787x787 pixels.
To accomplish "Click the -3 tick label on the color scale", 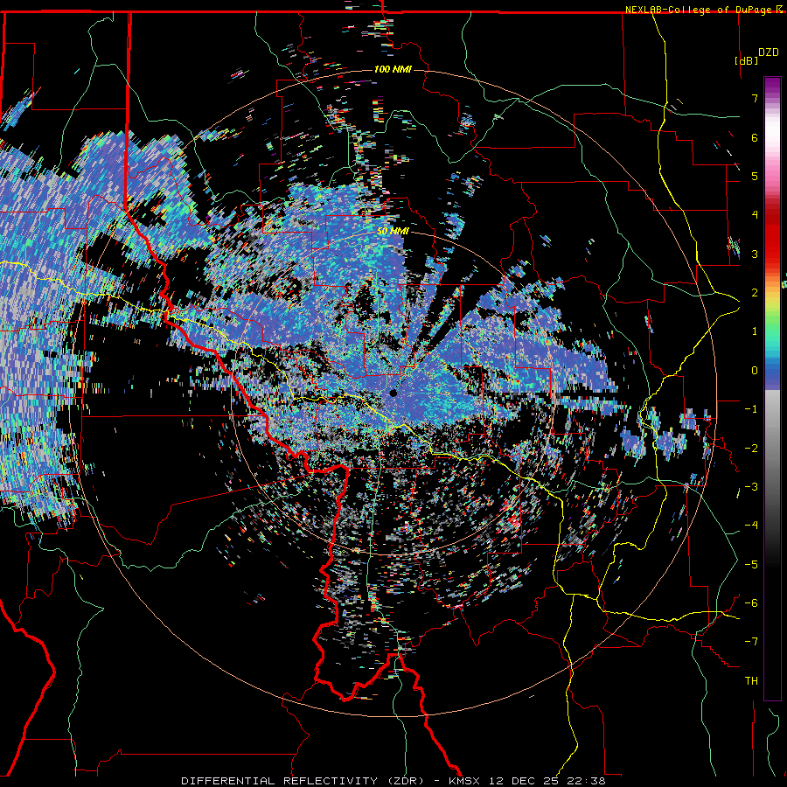I will point(751,487).
